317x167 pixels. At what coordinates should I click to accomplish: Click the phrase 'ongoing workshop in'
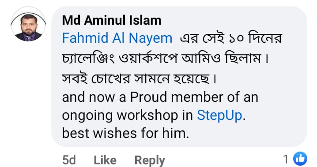tap(127, 115)
